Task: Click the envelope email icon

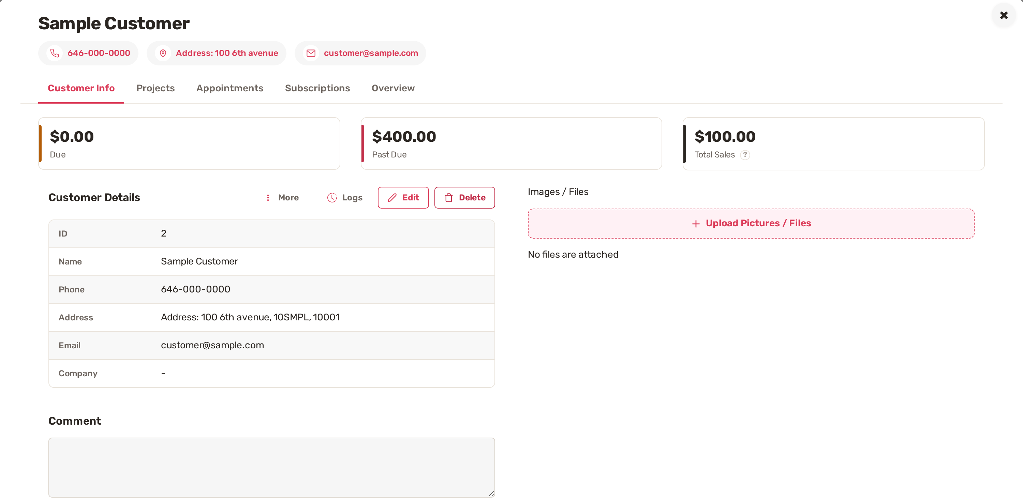Action: tap(311, 53)
